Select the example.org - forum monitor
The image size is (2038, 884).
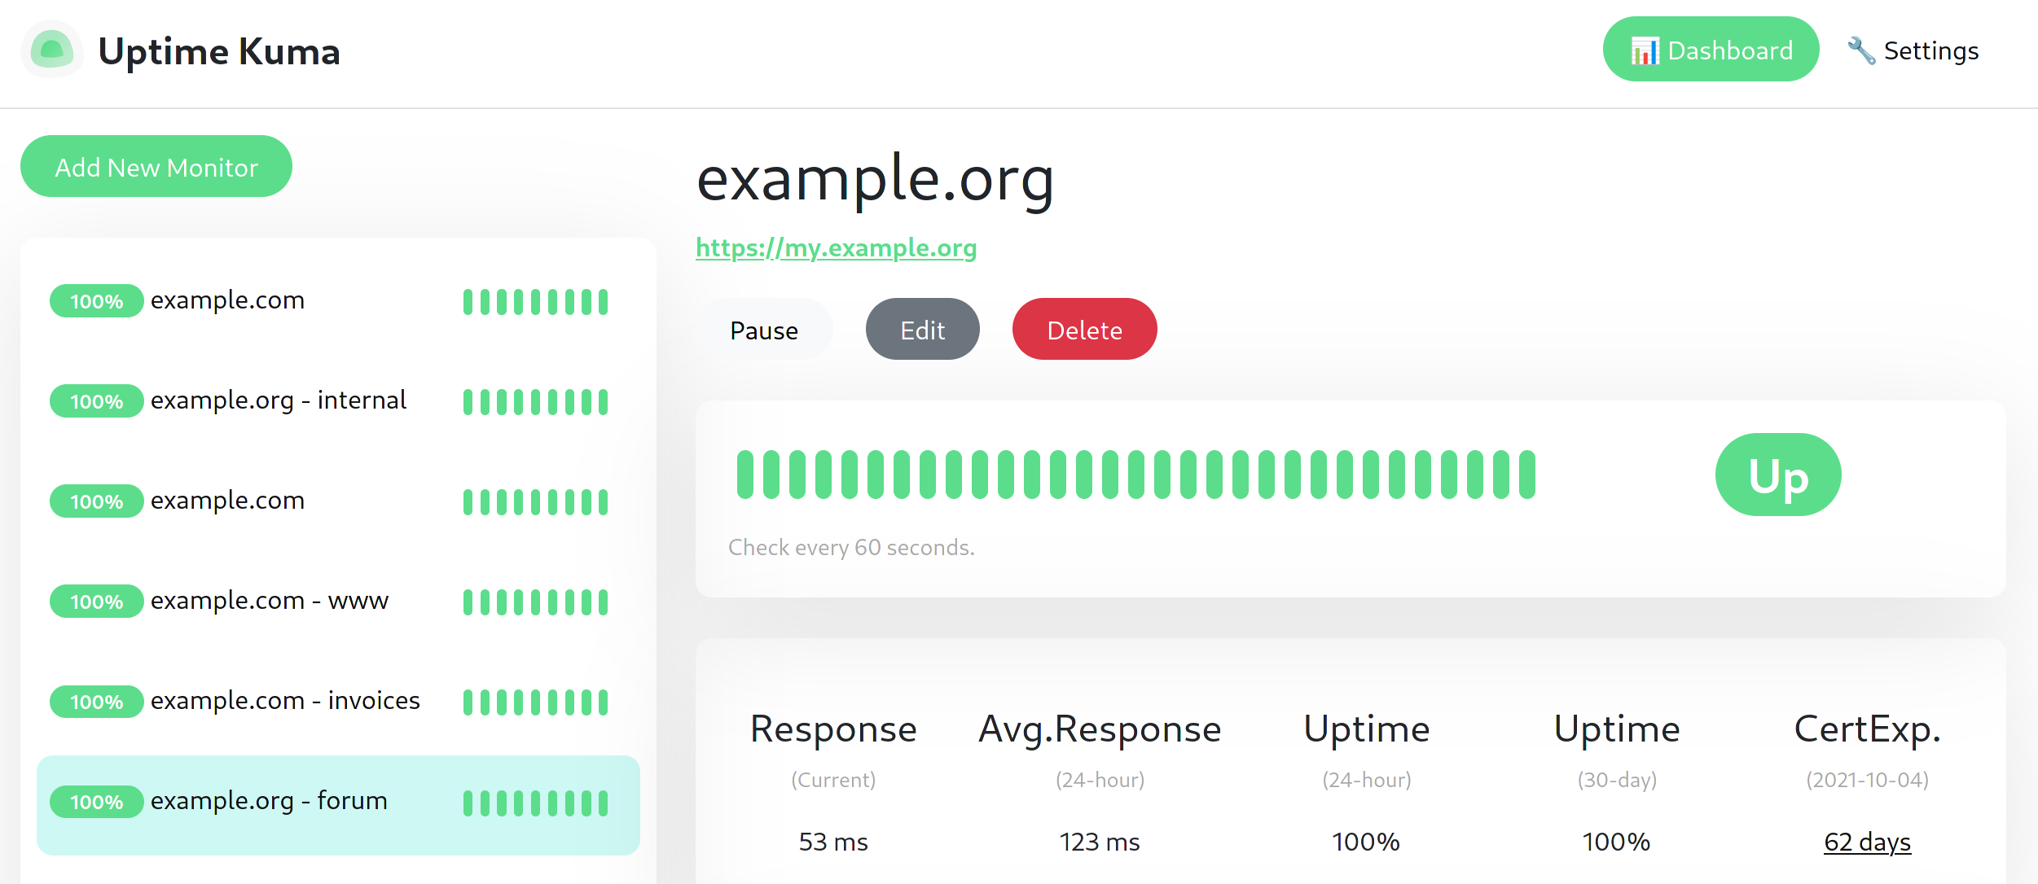338,804
